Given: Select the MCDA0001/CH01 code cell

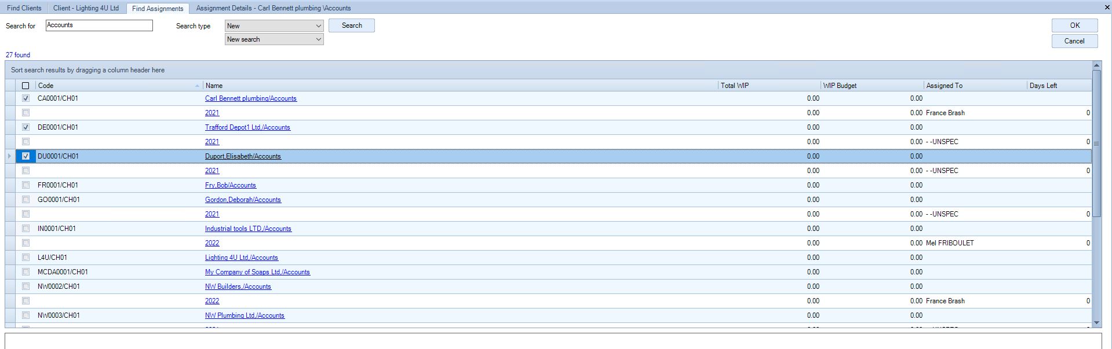Looking at the screenshot, I should [x=119, y=272].
